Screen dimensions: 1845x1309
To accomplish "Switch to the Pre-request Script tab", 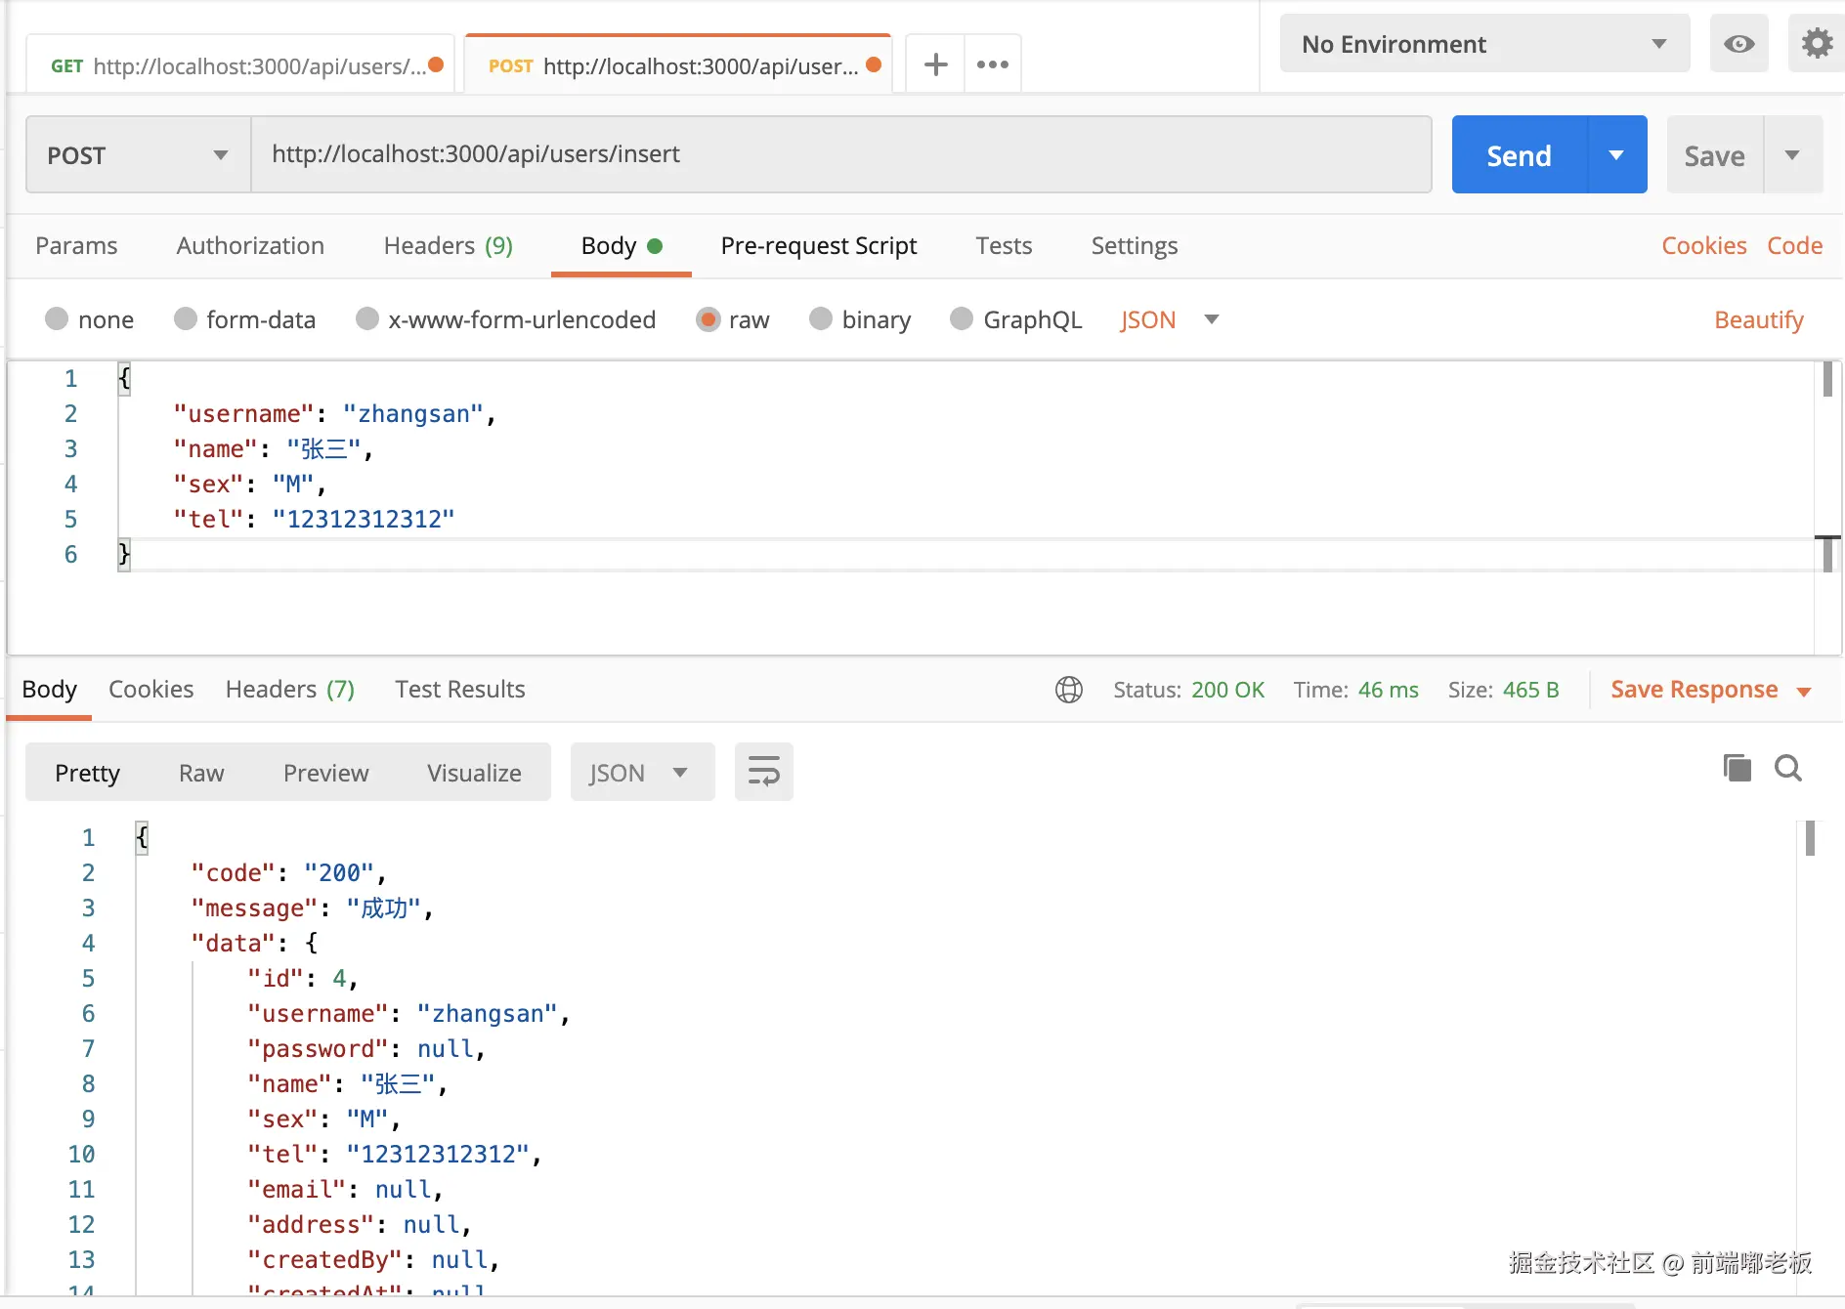I will click(818, 246).
